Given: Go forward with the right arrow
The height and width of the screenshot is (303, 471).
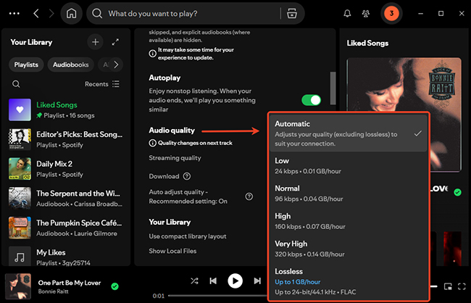Looking at the screenshot, I should tap(51, 14).
